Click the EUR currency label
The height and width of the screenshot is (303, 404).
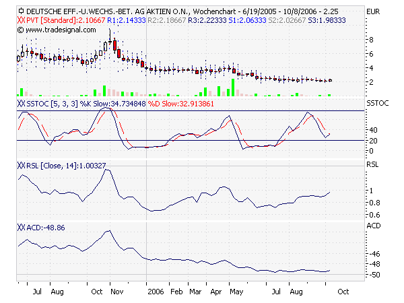tap(373, 11)
